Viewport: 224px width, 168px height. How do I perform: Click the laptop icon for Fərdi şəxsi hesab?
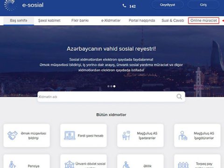click(x=70, y=135)
